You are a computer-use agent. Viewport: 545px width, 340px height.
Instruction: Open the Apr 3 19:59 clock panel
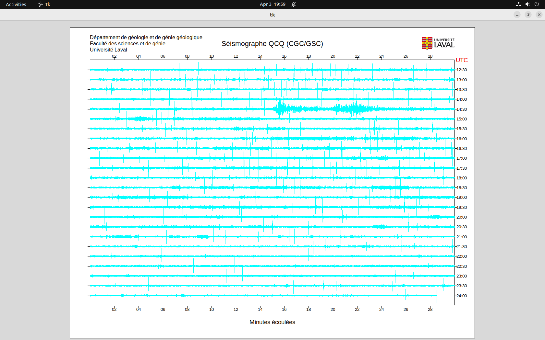click(x=272, y=4)
